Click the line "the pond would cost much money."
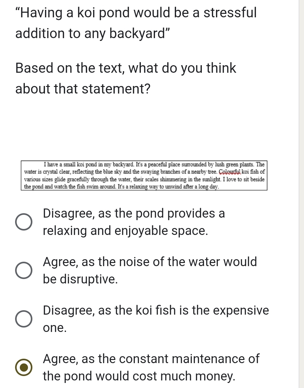Image resolution: width=304 pixels, height=388 pixels. [139, 376]
